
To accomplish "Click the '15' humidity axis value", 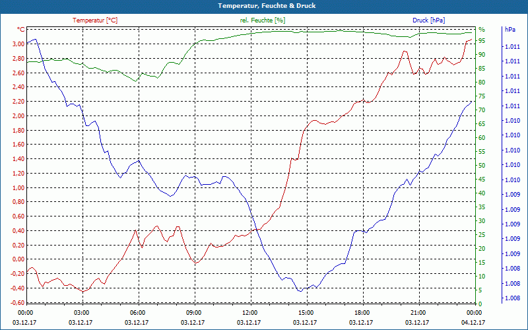I will pos(482,263).
